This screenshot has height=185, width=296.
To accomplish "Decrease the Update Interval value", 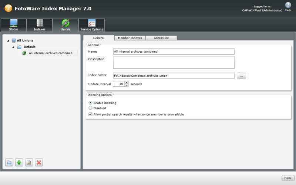I will pos(127,85).
